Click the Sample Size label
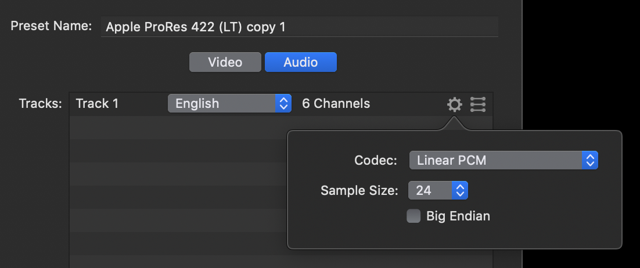Screen dimensions: 640x268 [359, 190]
